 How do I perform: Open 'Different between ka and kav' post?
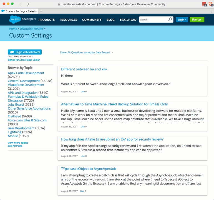pyautogui.click(x=84, y=69)
